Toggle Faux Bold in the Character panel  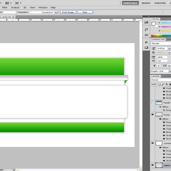[x=154, y=66]
